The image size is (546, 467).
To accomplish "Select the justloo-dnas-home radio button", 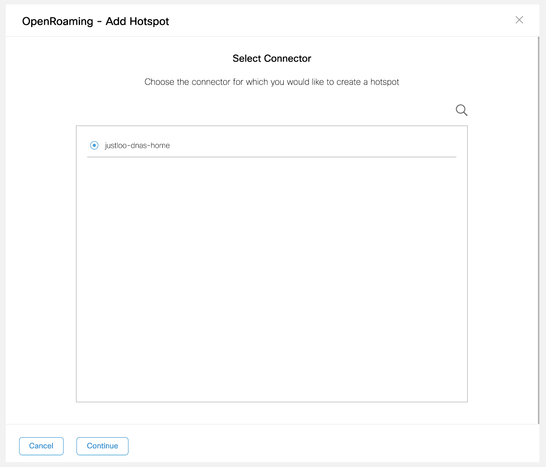I will pyautogui.click(x=94, y=145).
